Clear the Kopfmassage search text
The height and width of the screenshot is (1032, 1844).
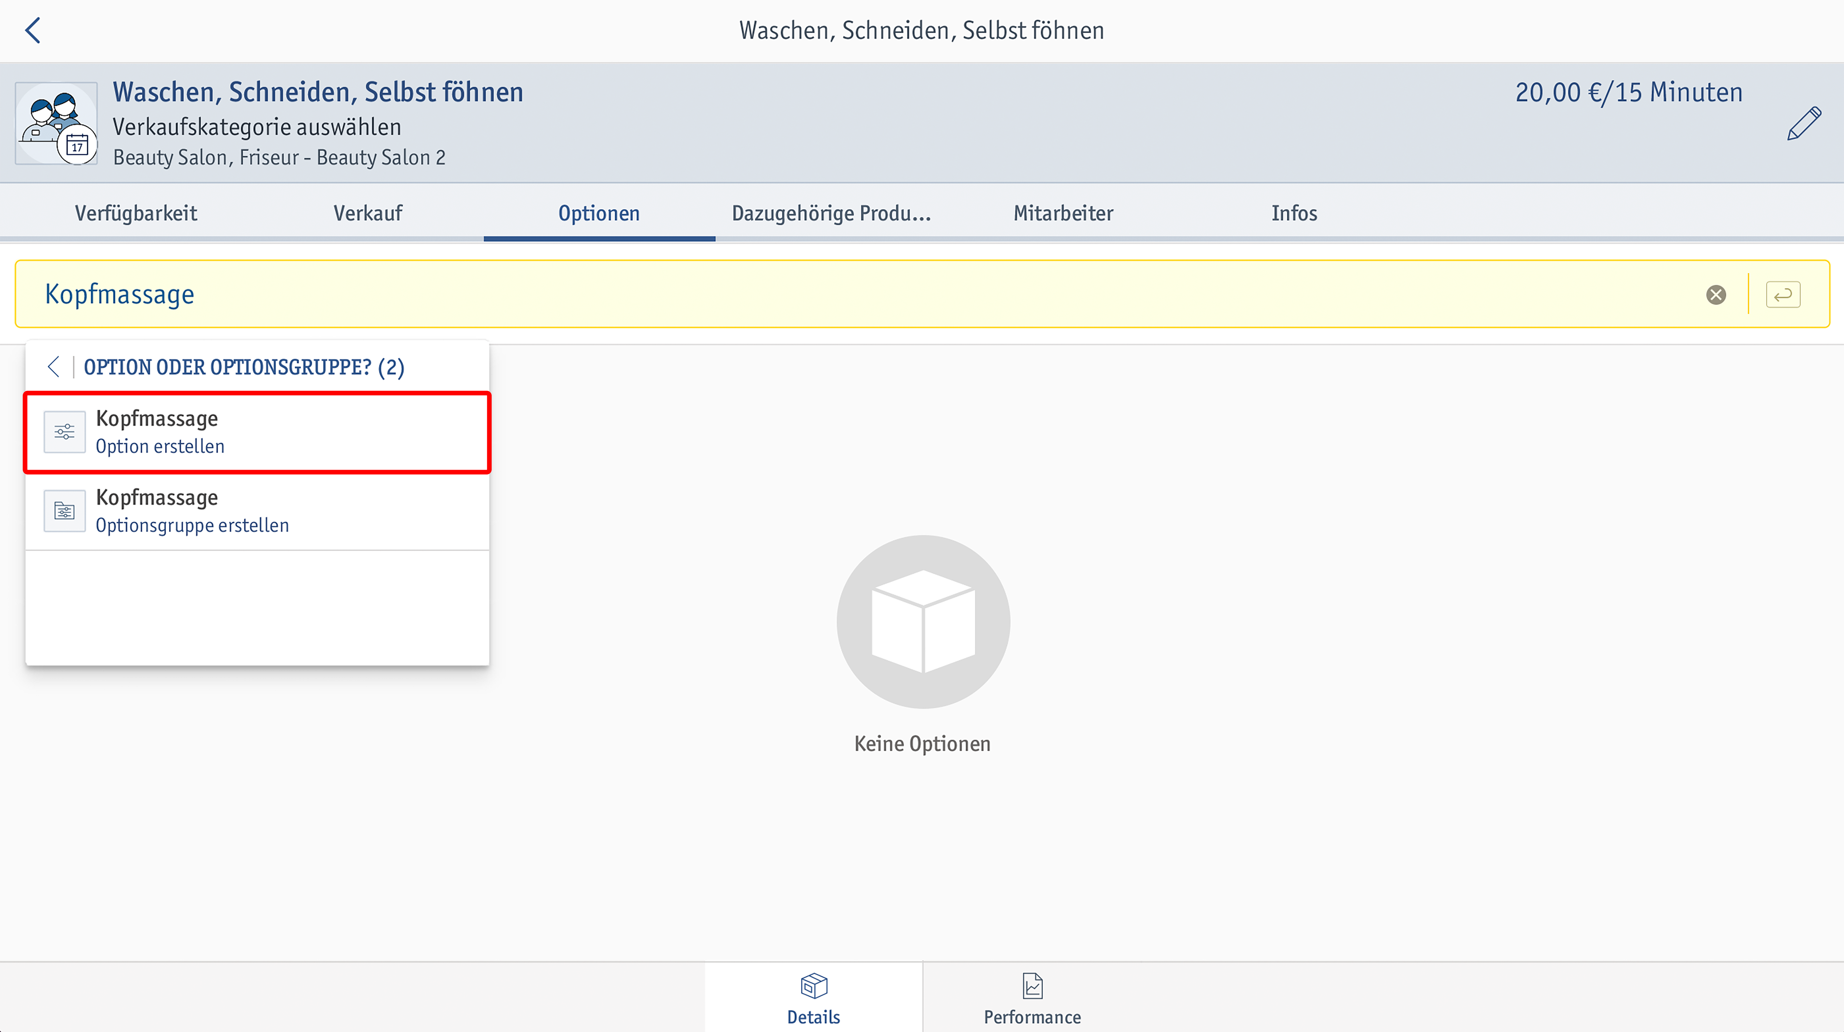point(1716,294)
